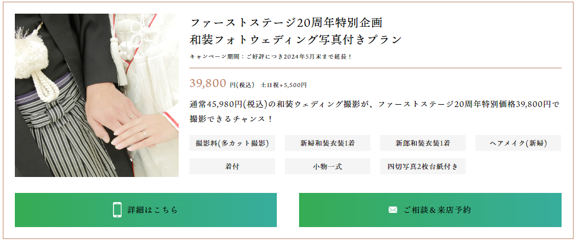
Task: Click the envelope icon on consultation button
Action: click(393, 210)
